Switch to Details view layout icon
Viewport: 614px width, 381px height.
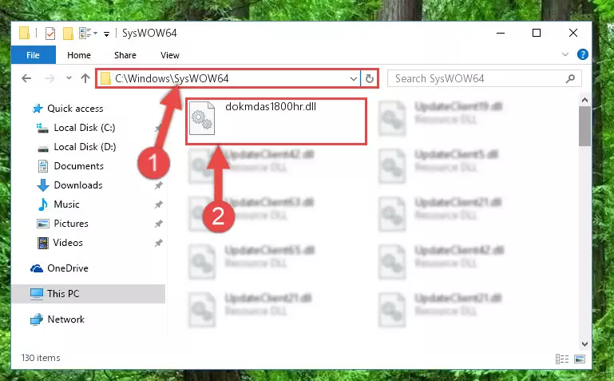pos(562,359)
